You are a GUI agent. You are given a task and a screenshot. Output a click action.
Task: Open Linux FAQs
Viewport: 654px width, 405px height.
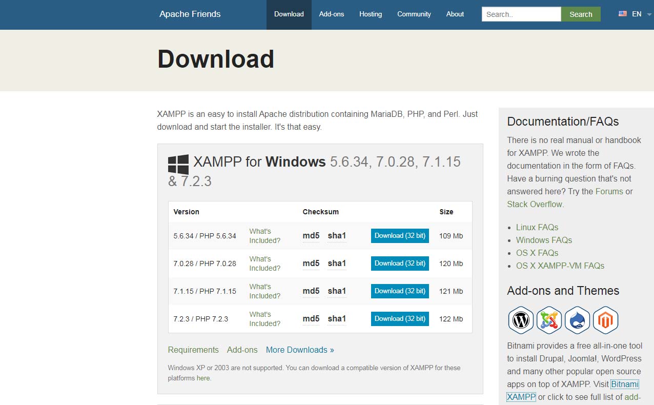click(537, 227)
